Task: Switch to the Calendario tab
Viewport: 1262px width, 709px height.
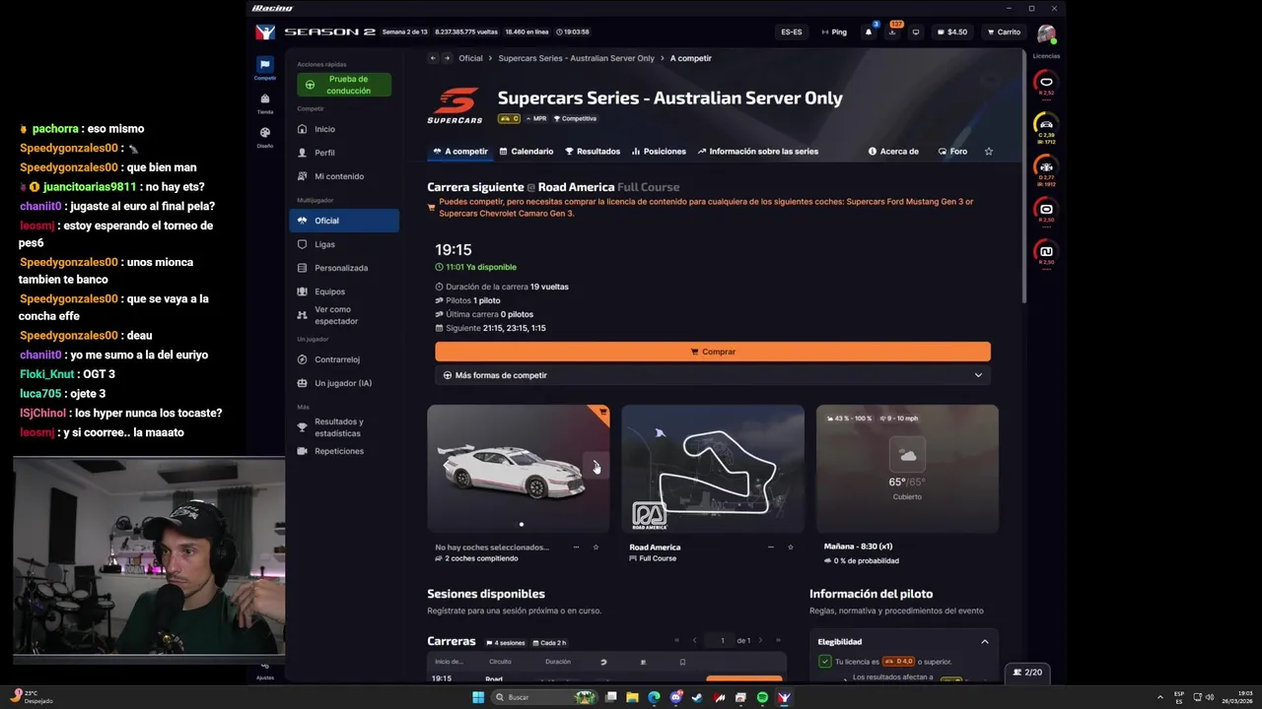Action: click(526, 152)
